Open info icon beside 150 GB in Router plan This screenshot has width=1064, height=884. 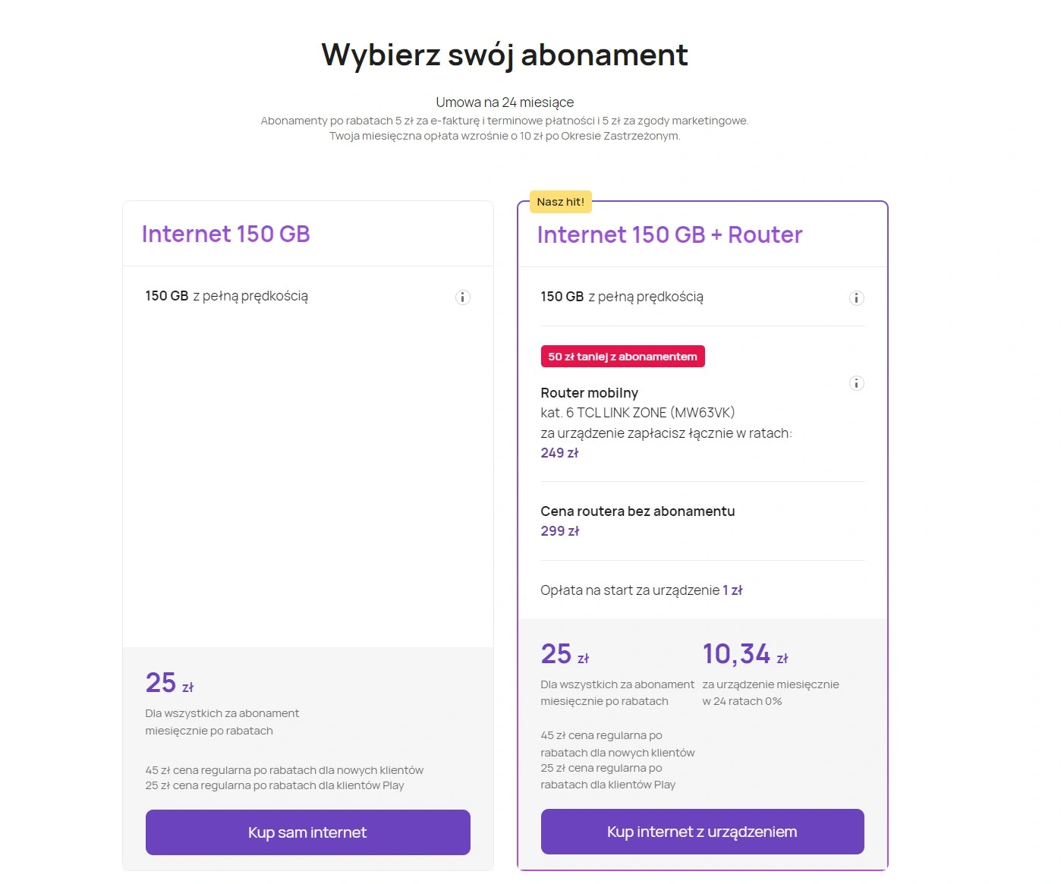click(x=856, y=298)
